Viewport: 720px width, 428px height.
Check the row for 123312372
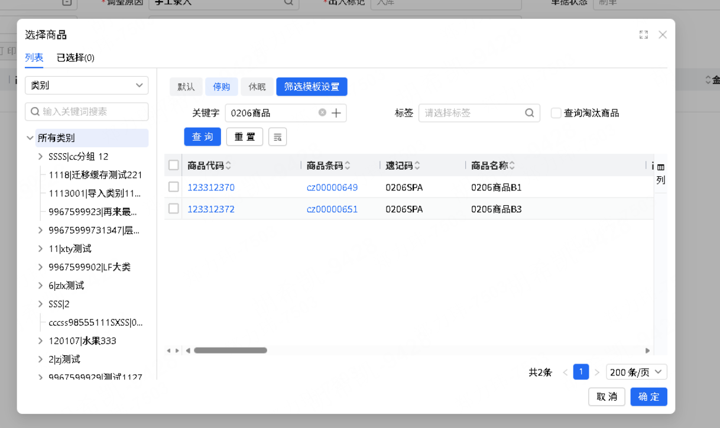tap(173, 209)
